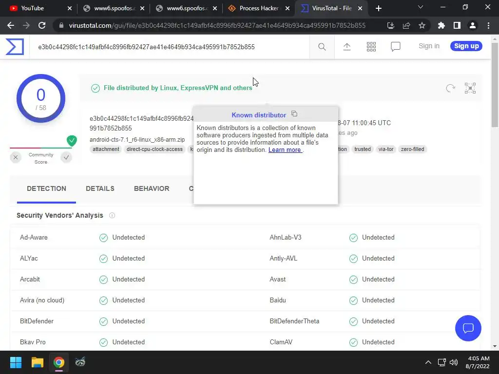Reload the page

click(42, 25)
